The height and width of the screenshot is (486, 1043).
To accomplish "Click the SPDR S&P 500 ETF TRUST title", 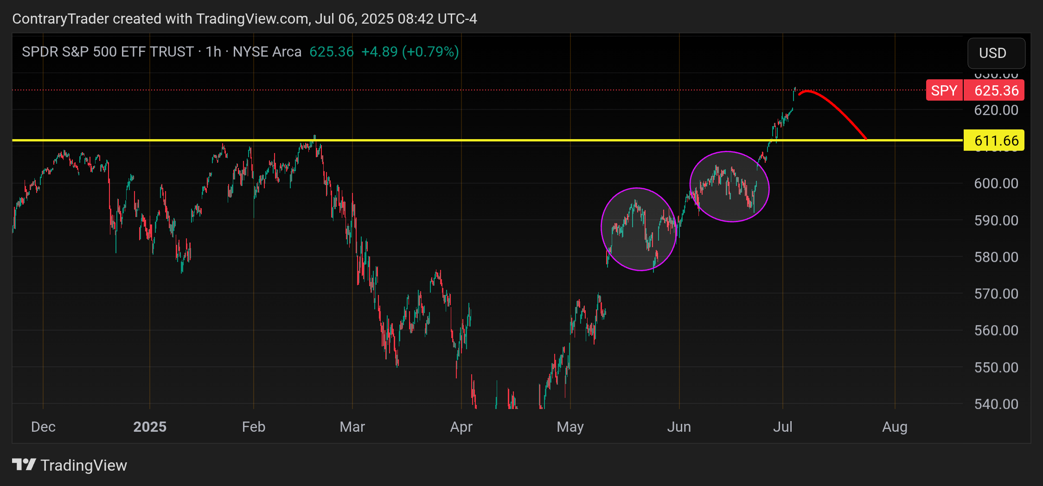I will click(108, 51).
